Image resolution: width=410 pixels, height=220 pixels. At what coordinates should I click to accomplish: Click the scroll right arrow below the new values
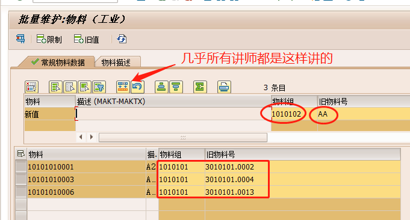click(92, 137)
